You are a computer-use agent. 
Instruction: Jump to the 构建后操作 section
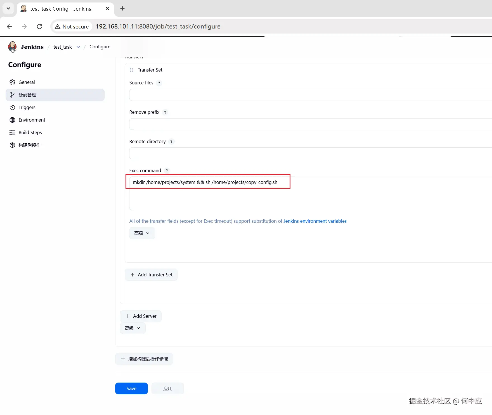pyautogui.click(x=55, y=145)
